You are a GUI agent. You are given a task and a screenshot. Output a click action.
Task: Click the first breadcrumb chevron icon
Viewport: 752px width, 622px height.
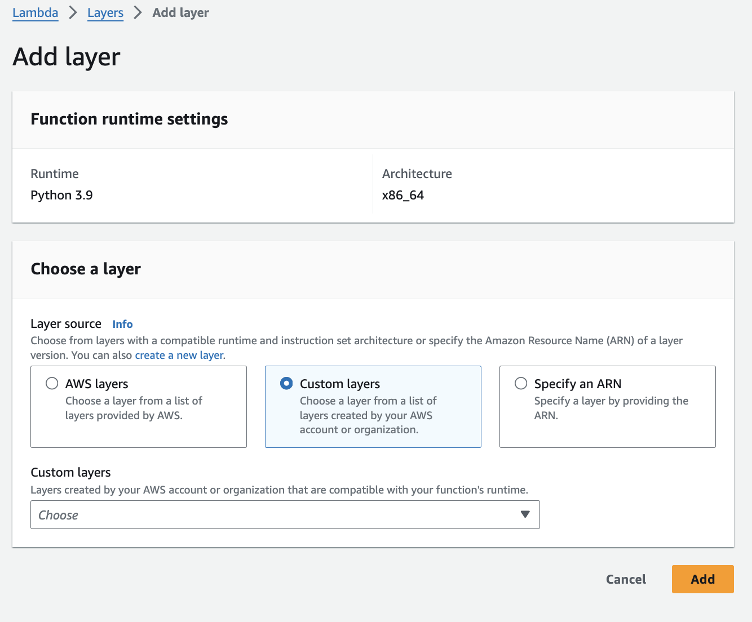(72, 12)
